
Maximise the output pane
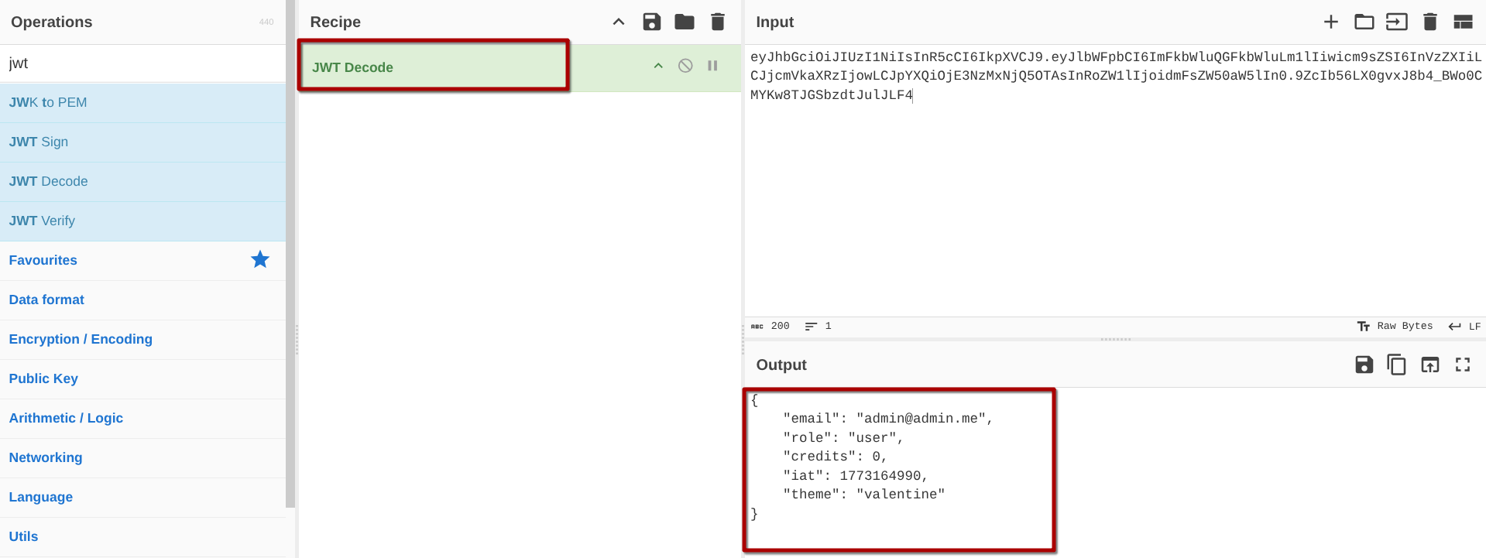[1463, 365]
